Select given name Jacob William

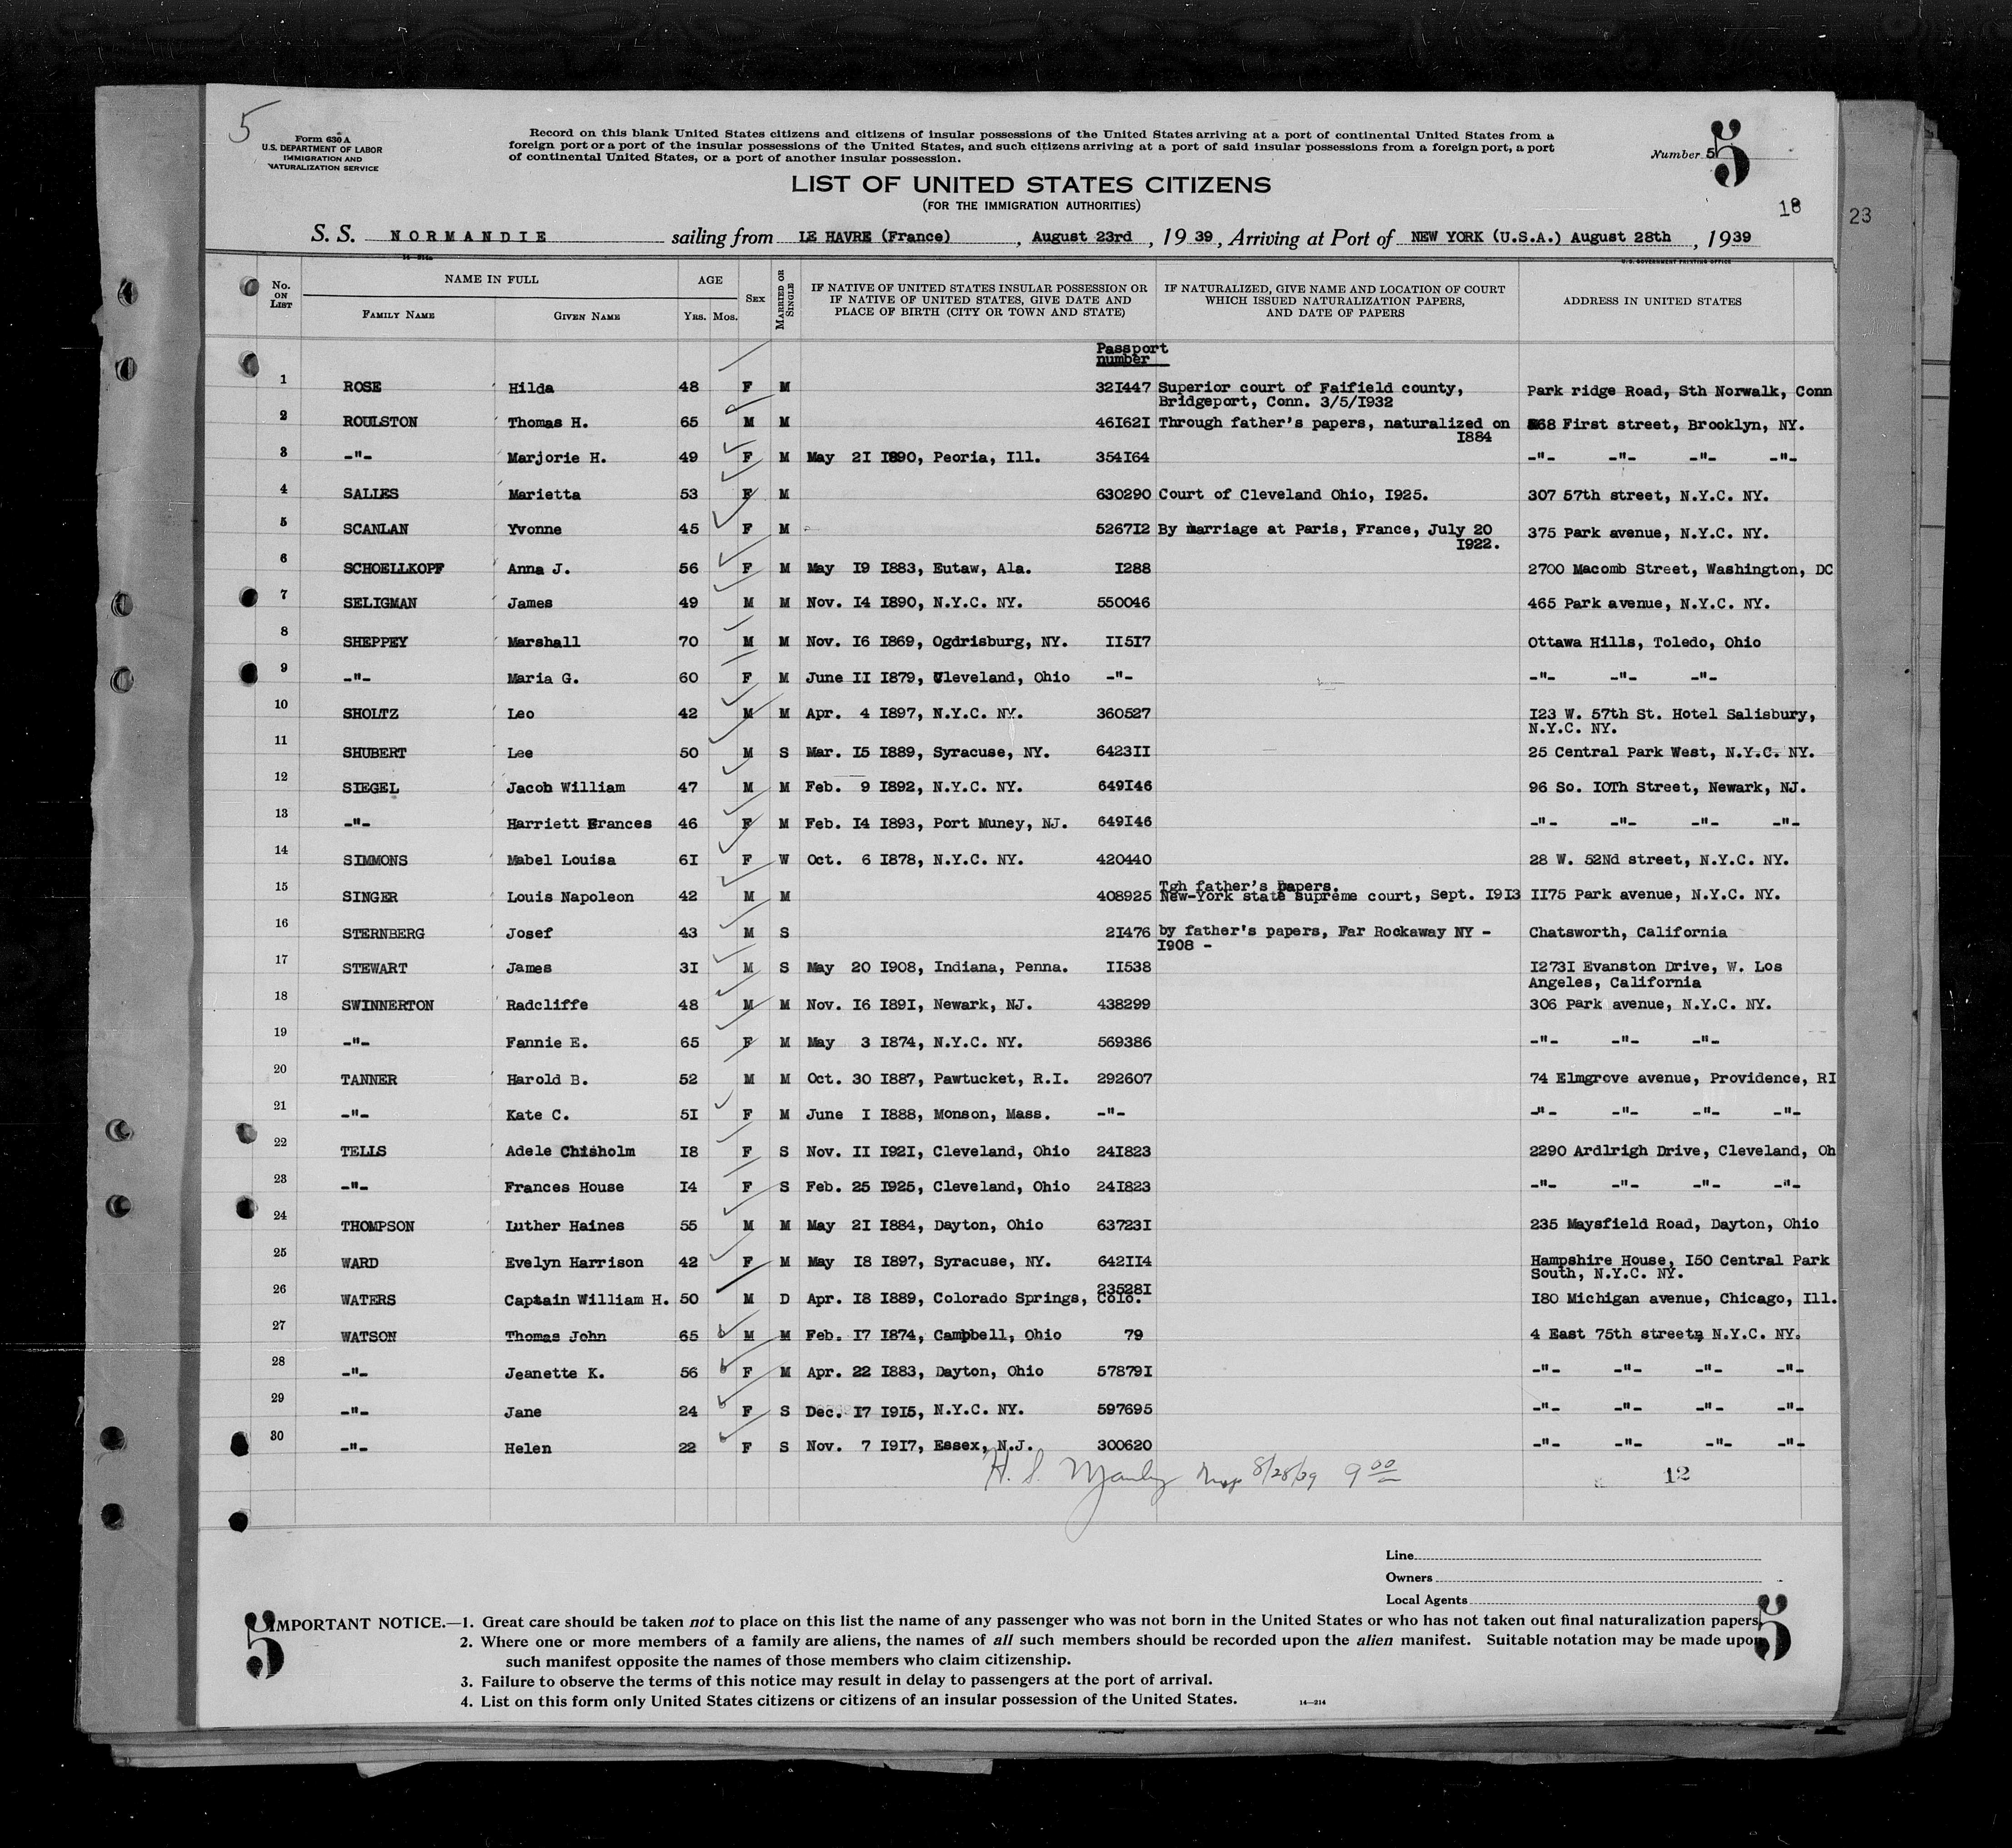tap(567, 788)
